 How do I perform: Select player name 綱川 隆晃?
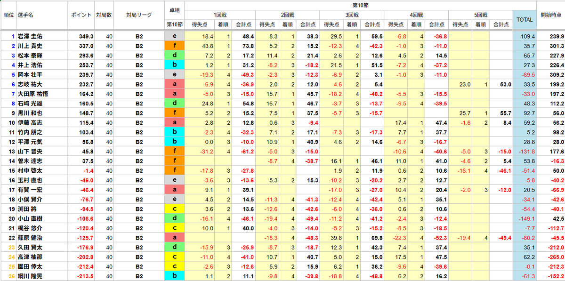(x=30, y=276)
